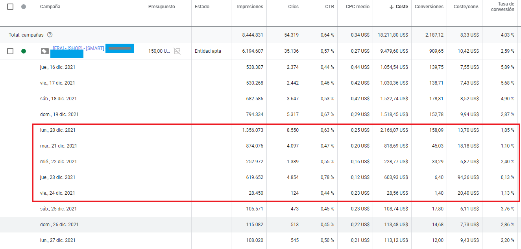Click the Entidad apta status text

coord(208,51)
